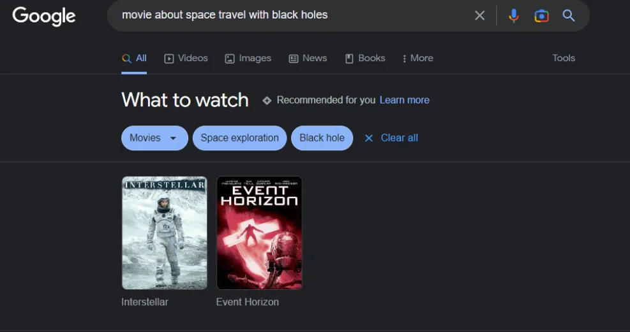Select the All tab

click(x=134, y=58)
